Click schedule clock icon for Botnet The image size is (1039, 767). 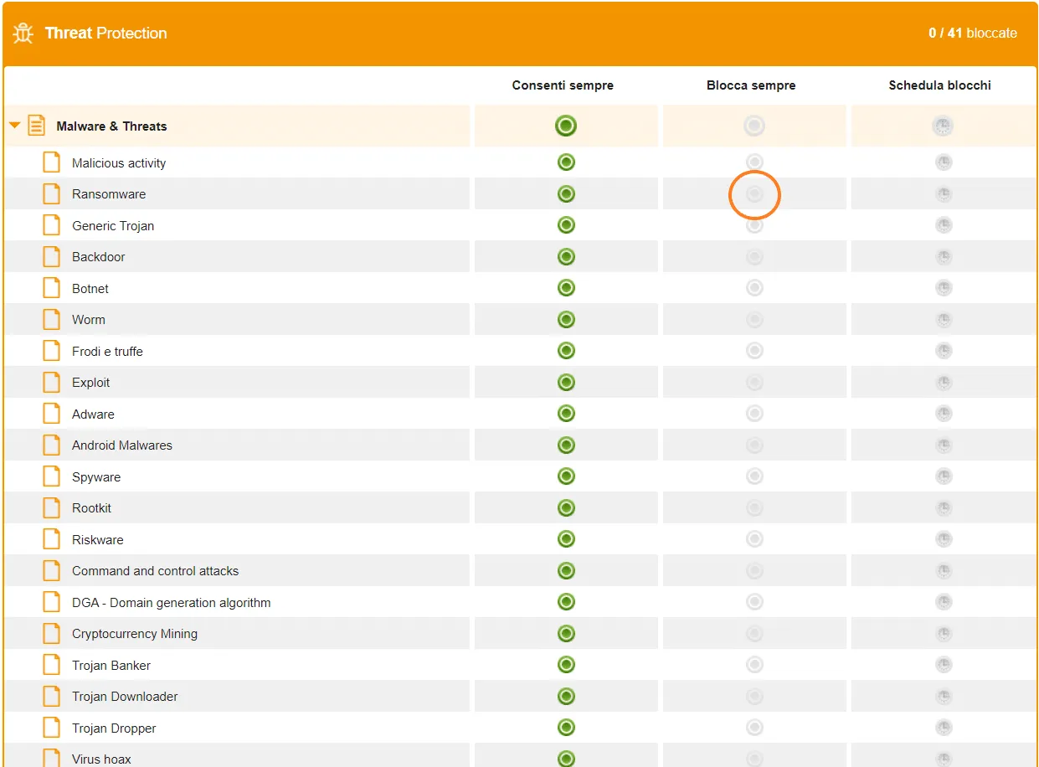(x=944, y=288)
